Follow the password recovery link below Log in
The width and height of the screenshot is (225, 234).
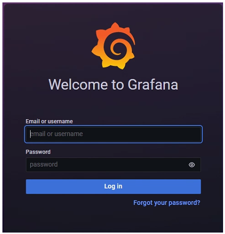(x=167, y=203)
